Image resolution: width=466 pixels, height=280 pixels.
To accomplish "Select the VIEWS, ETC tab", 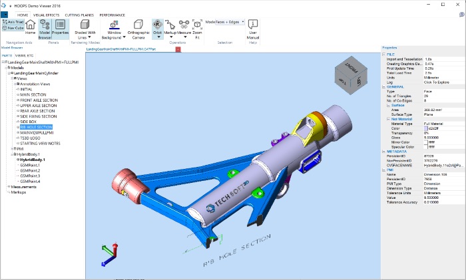I will (x=25, y=55).
